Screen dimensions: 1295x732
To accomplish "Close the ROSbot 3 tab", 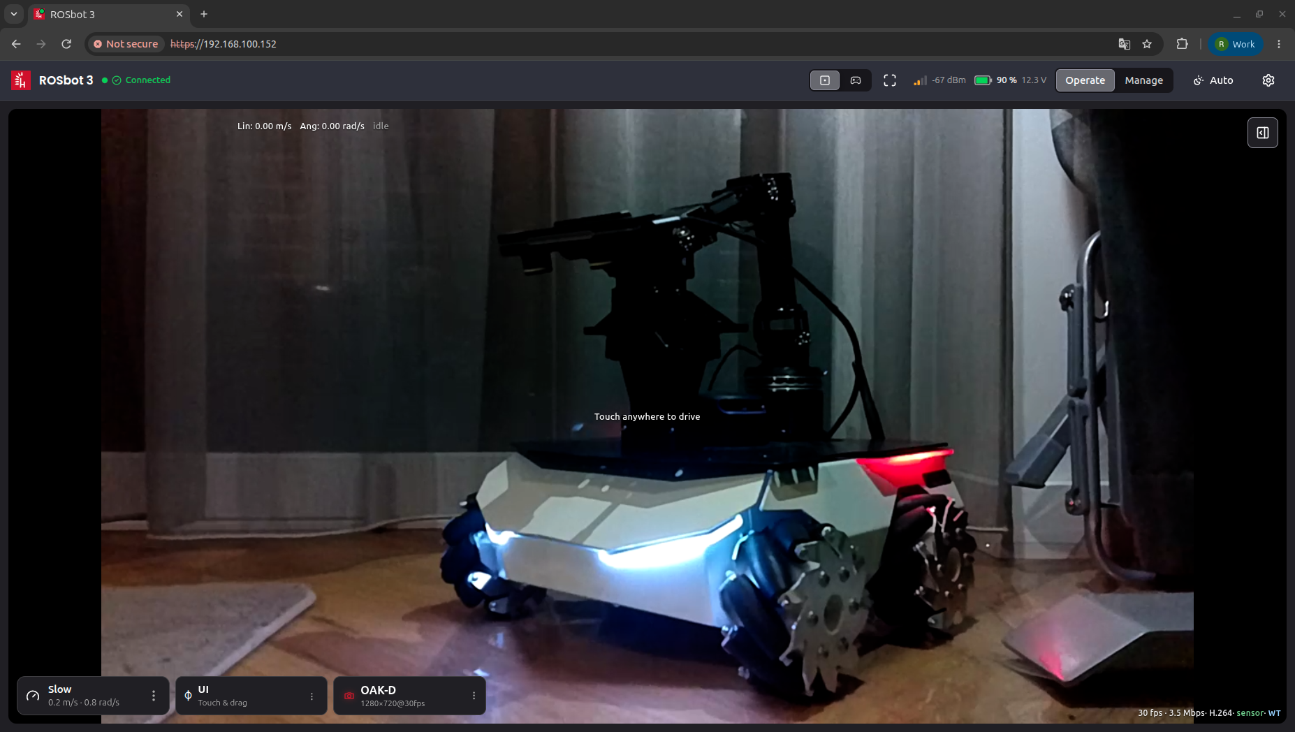I will tap(180, 14).
